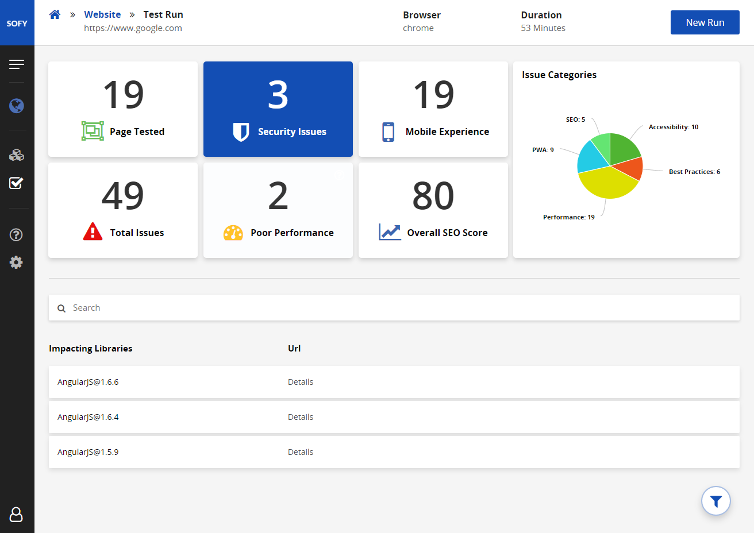754x533 pixels.
Task: Select the Page Tested card
Action: click(123, 109)
